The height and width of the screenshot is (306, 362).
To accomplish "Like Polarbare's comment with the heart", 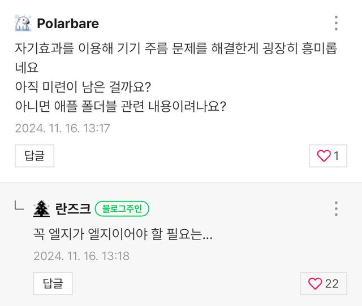I will tap(324, 156).
